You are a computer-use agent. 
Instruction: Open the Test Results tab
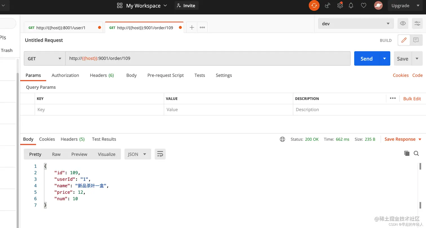[x=104, y=139]
